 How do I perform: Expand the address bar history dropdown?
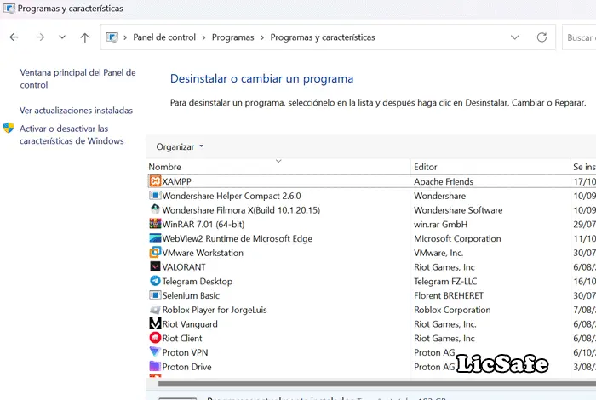coord(514,37)
